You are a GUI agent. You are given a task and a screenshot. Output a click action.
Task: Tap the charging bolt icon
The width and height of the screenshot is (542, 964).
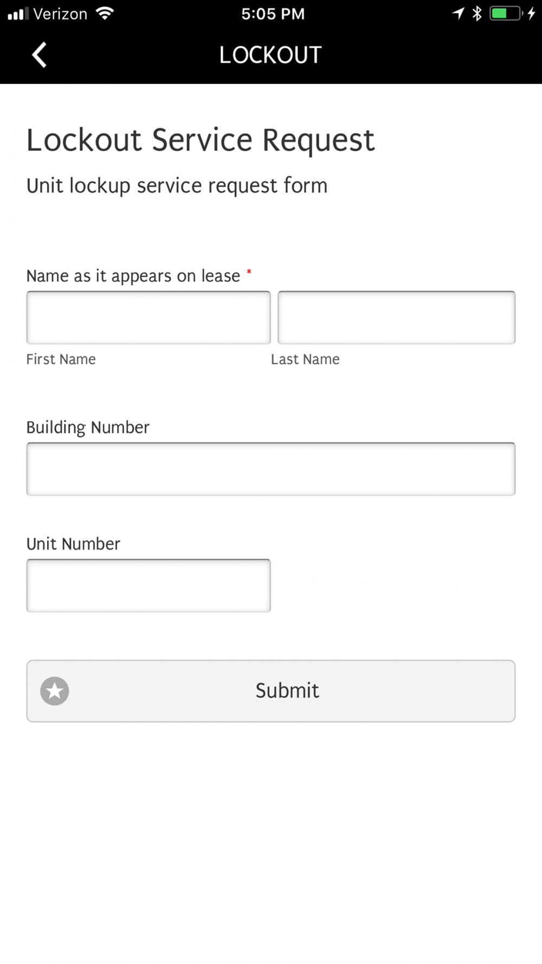pyautogui.click(x=532, y=14)
